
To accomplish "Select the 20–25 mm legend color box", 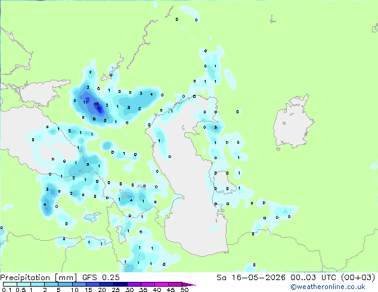I will point(106,284).
